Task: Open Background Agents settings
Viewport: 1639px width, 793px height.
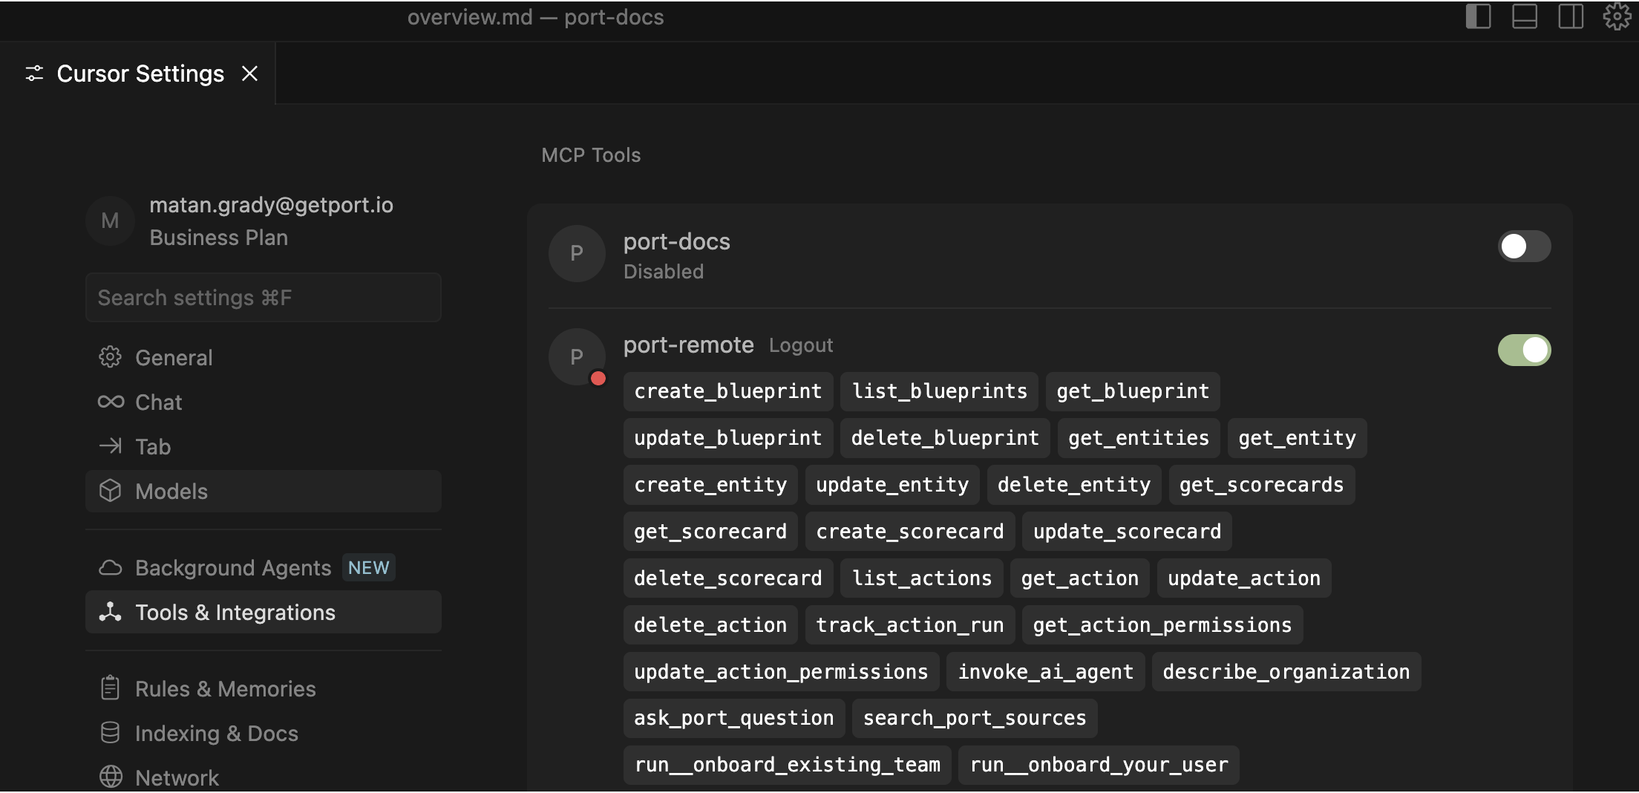Action: pyautogui.click(x=232, y=567)
